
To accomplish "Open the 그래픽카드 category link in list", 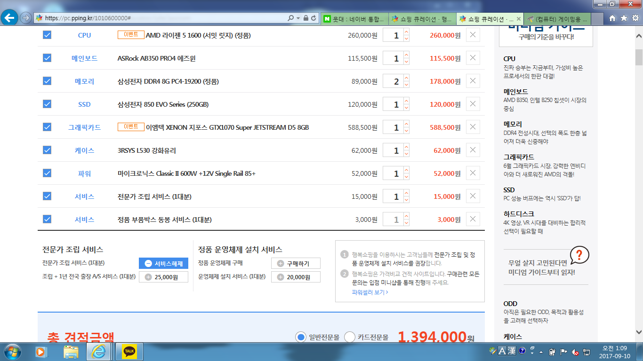I will pos(85,127).
